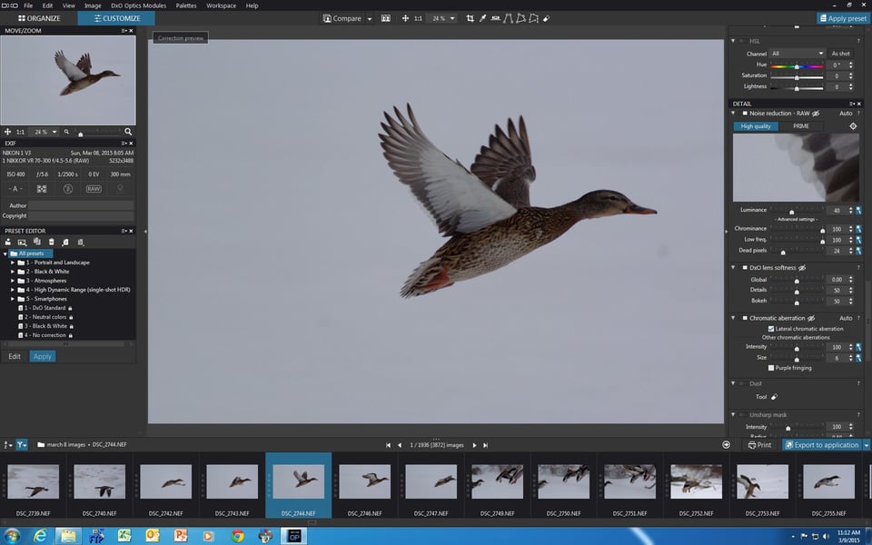Viewport: 872px width, 545px height.
Task: Open the File menu
Action: coord(28,5)
